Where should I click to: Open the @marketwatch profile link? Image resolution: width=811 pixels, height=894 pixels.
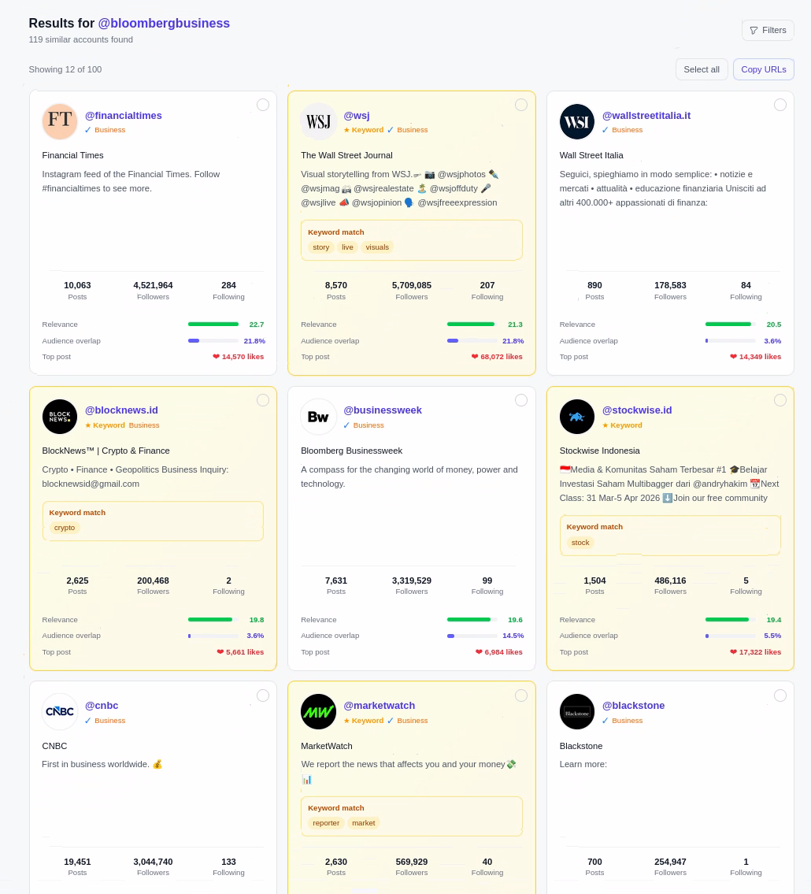point(379,705)
